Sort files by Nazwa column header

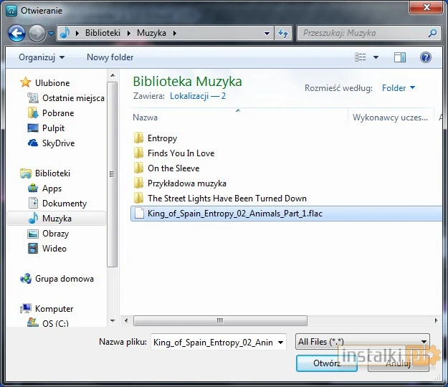(x=146, y=117)
